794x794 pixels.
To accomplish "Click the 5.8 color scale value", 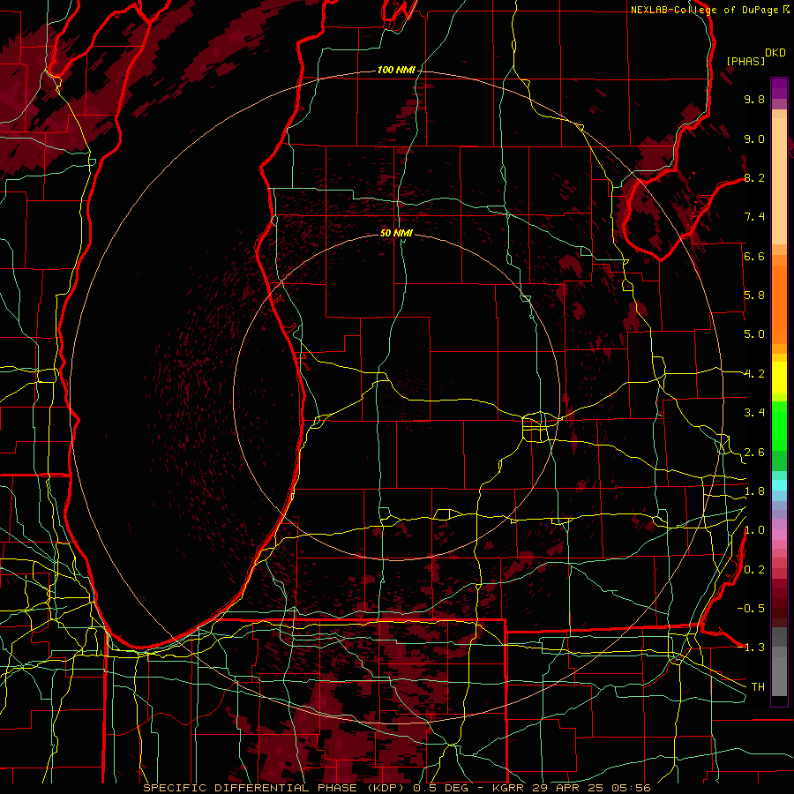I will pyautogui.click(x=754, y=296).
